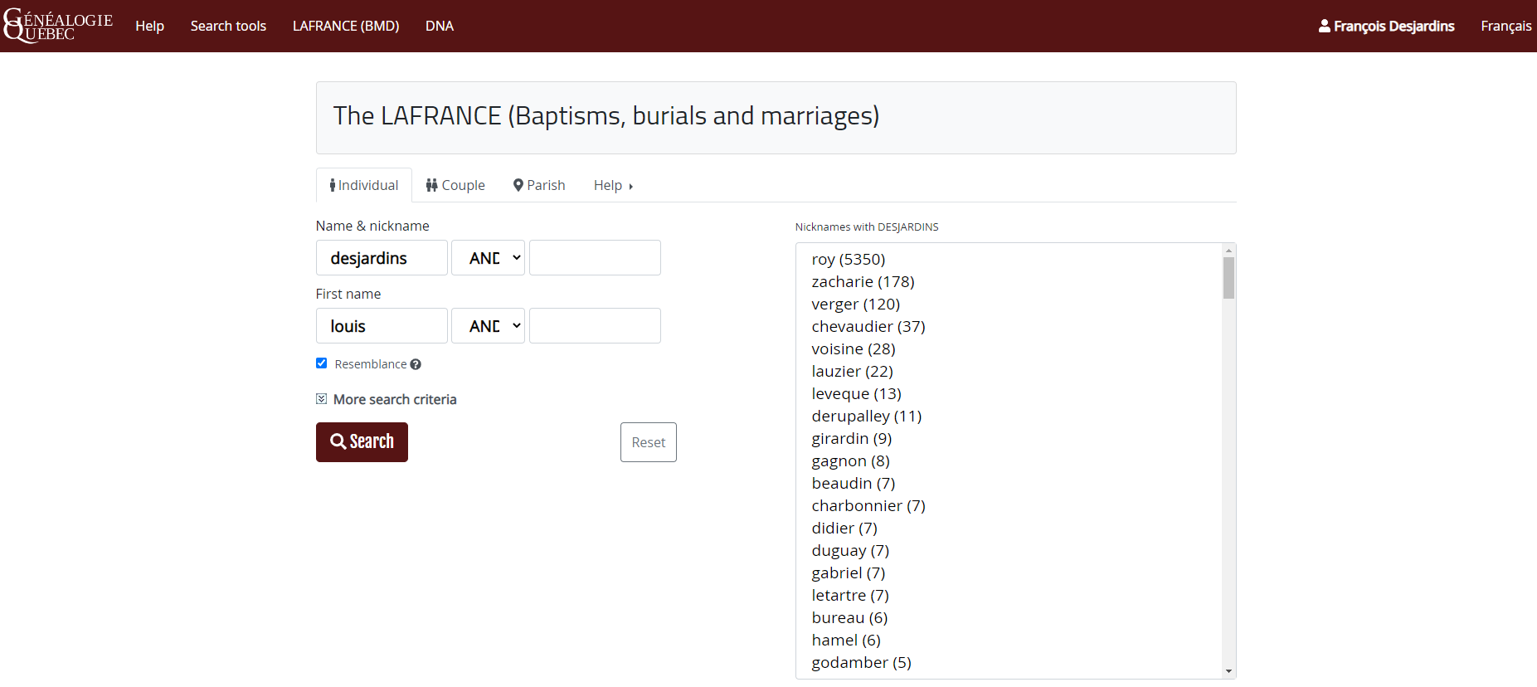Toggle the Resemblance checkbox
Image resolution: width=1537 pixels, height=687 pixels.
[x=322, y=363]
